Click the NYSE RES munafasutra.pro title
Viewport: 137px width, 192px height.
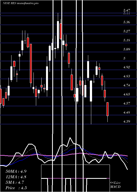[21, 3]
